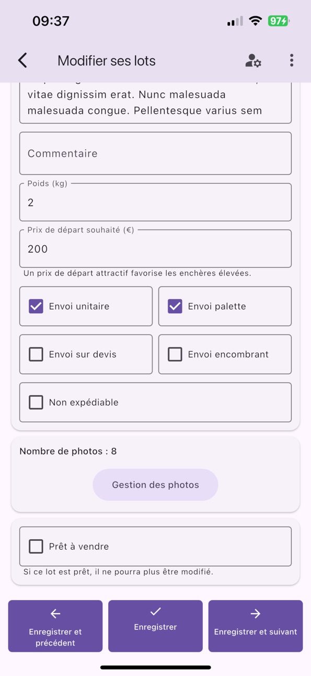Tap the battery indicator in status bar
The width and height of the screenshot is (311, 676).
point(279,21)
